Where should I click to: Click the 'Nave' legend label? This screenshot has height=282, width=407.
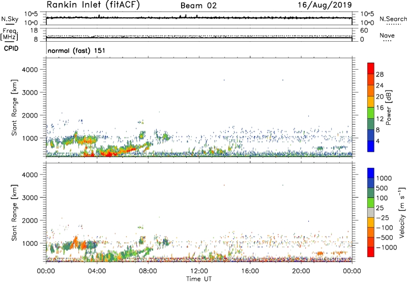(x=387, y=35)
